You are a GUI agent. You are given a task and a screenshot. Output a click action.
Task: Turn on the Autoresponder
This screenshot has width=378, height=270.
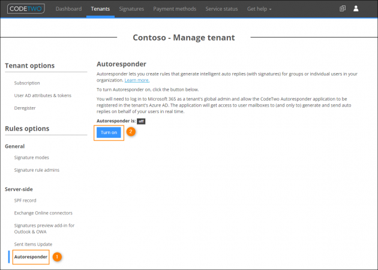coord(109,132)
